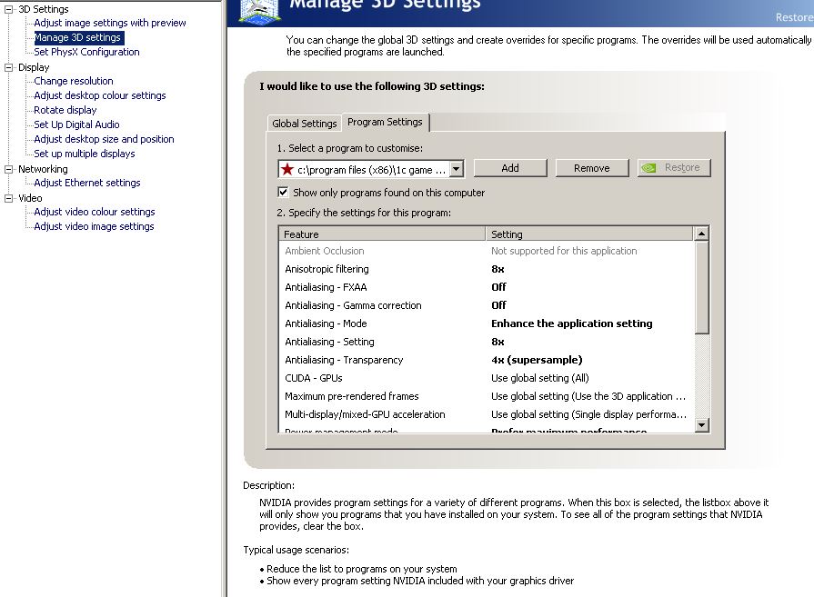Click the Antialiasing - Setting 8x value
The width and height of the screenshot is (814, 597).
pos(497,342)
